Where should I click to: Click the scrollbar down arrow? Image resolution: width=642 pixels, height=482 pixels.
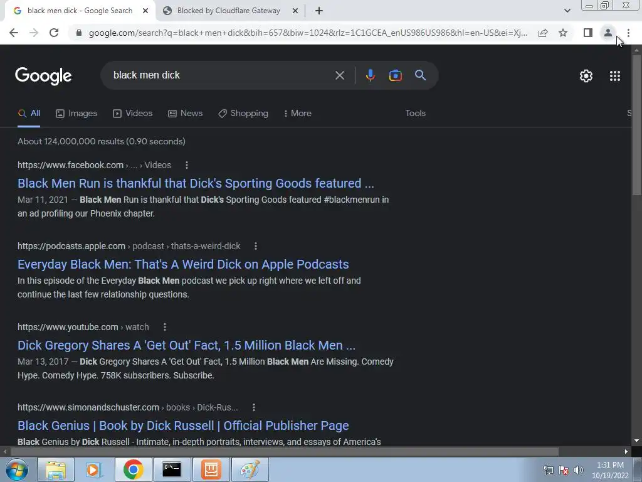click(636, 441)
